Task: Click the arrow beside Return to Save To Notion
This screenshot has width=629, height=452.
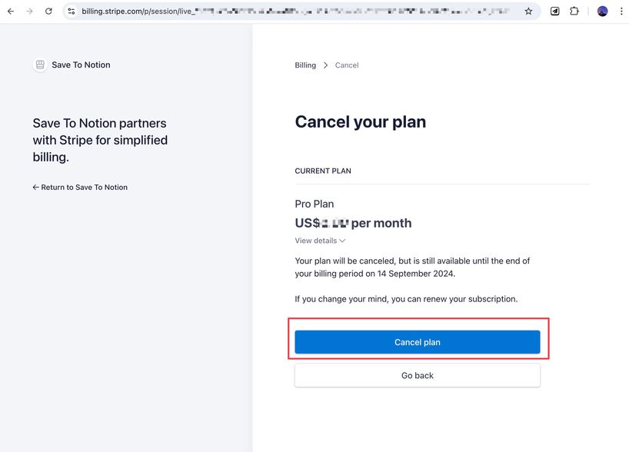Action: tap(35, 187)
